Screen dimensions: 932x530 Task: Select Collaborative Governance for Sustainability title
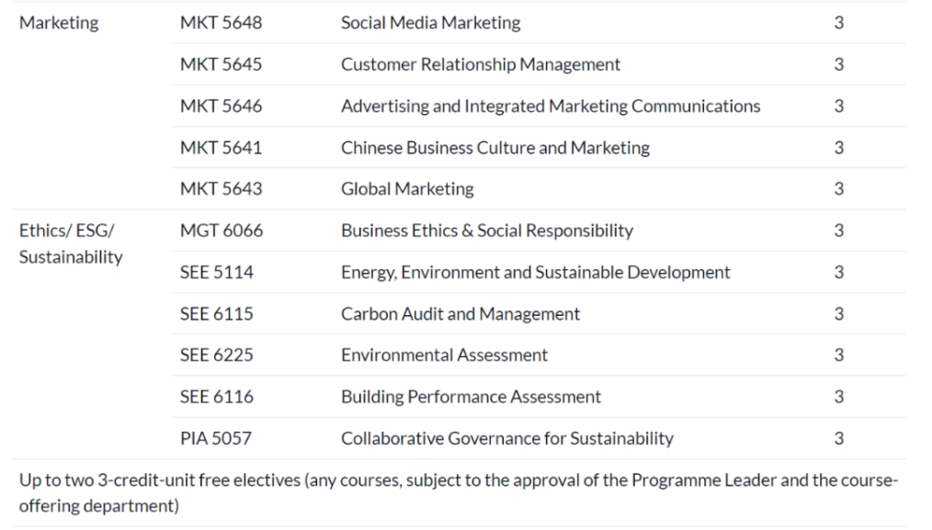coord(507,438)
